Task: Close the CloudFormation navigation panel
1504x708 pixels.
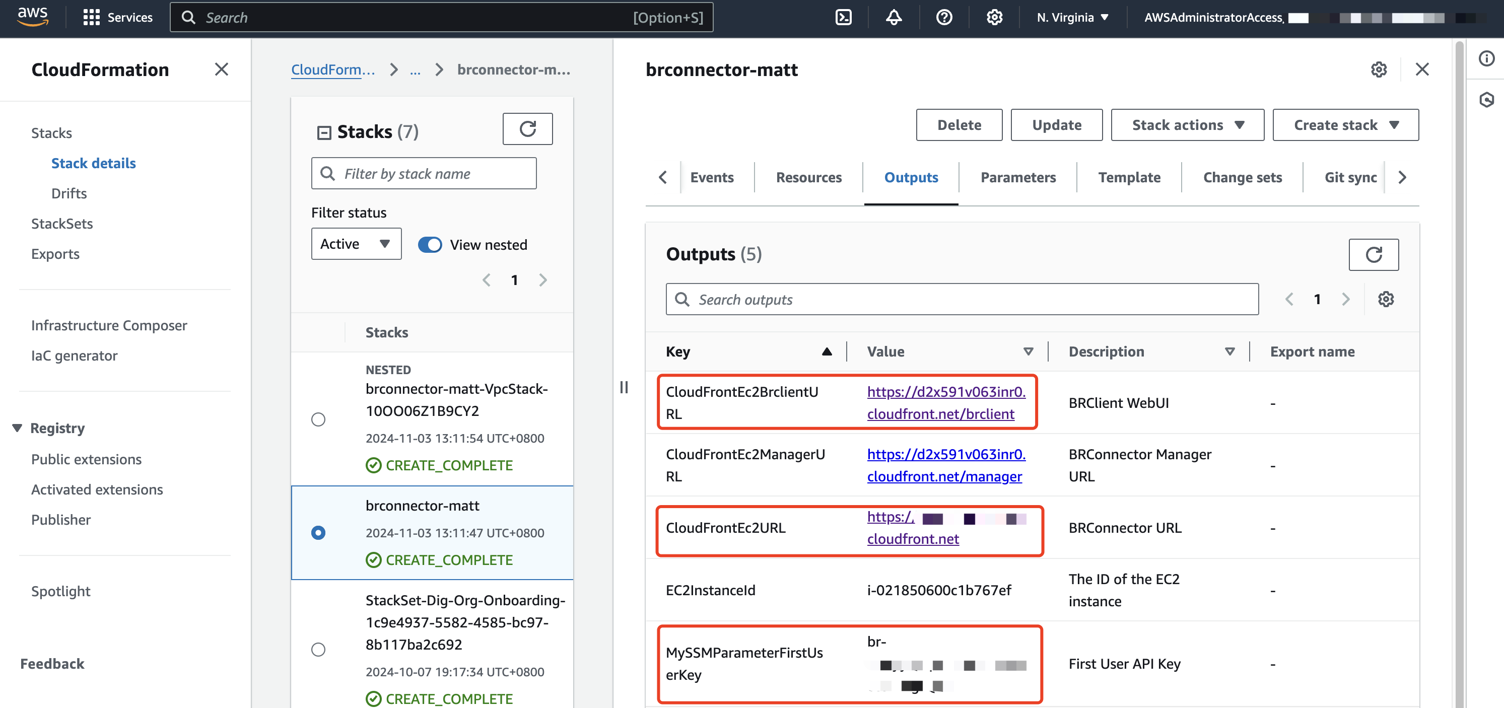Action: pos(221,69)
